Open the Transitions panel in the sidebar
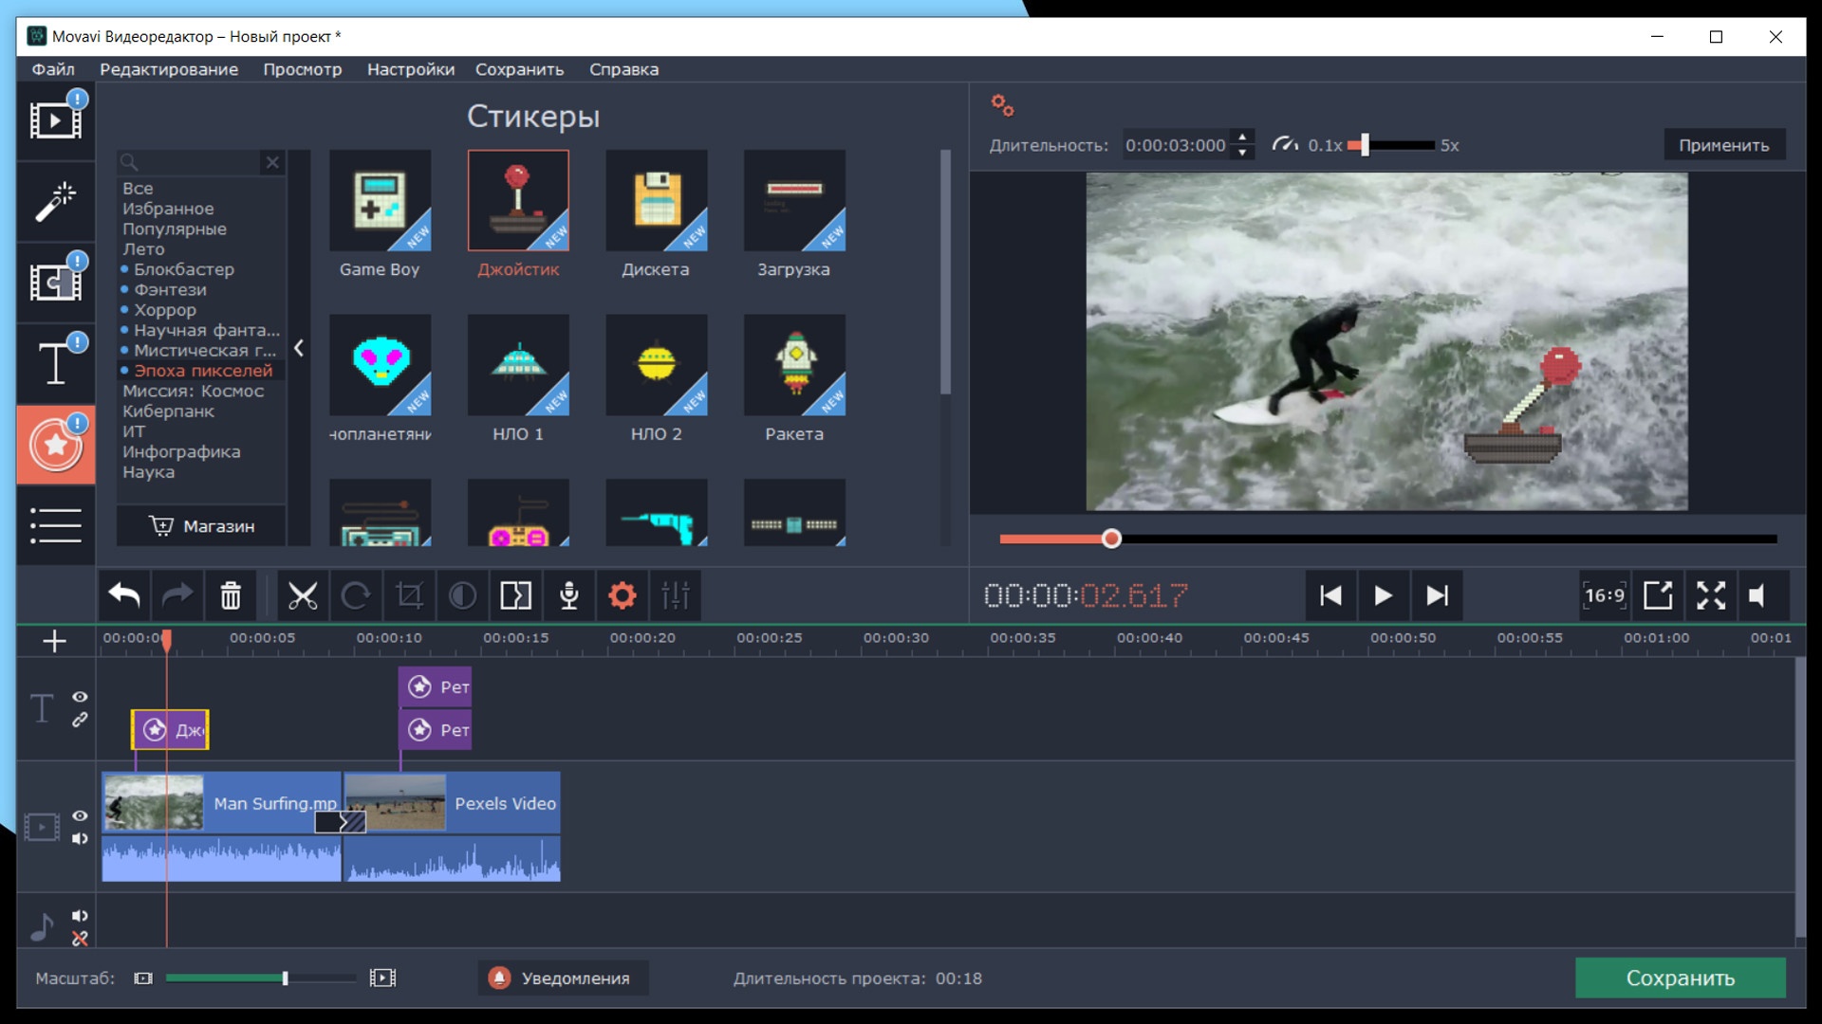 pos(54,282)
